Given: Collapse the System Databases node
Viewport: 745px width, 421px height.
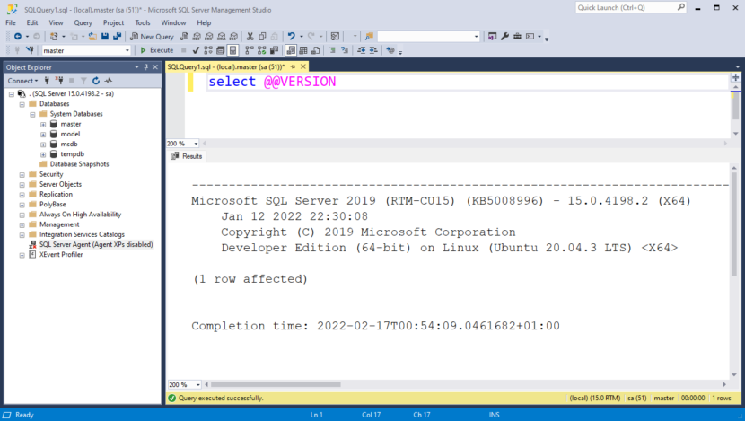Looking at the screenshot, I should pyautogui.click(x=32, y=114).
